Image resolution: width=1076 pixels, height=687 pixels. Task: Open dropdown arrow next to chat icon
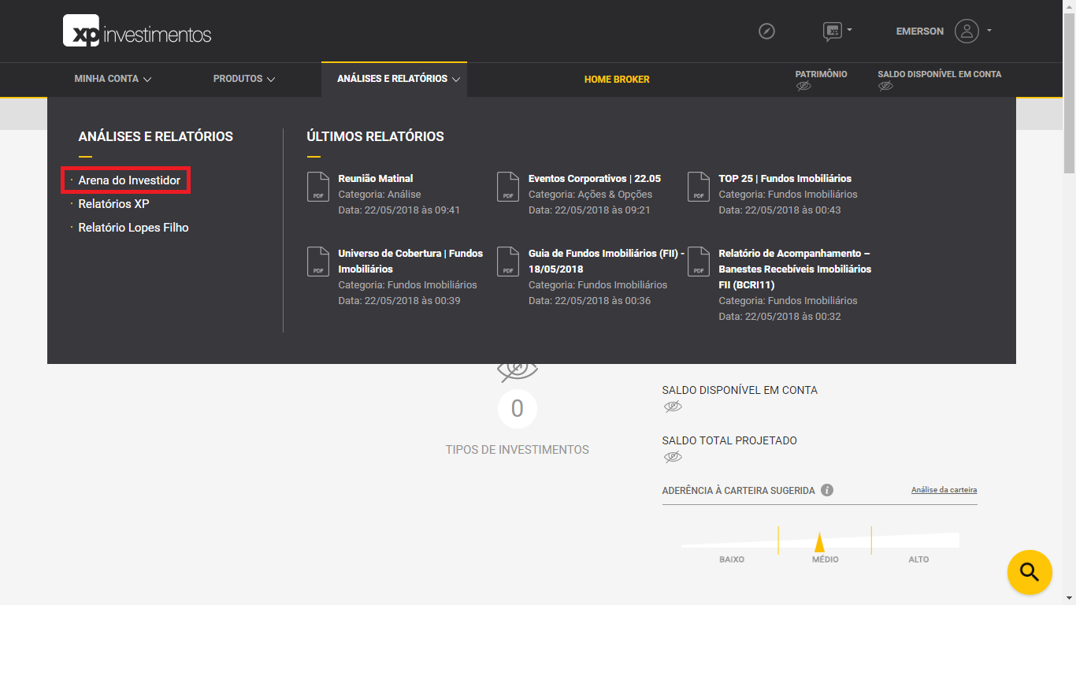(849, 31)
